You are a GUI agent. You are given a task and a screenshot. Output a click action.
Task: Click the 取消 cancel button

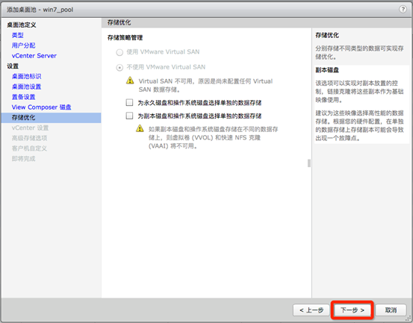(x=391, y=310)
